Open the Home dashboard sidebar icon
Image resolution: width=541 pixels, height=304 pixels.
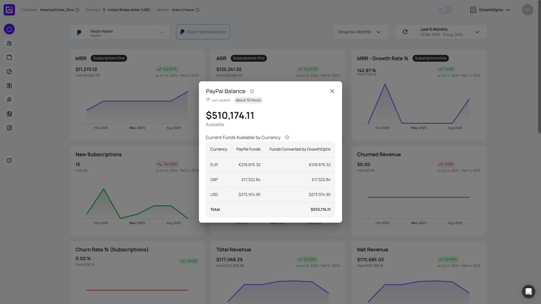tap(9, 29)
